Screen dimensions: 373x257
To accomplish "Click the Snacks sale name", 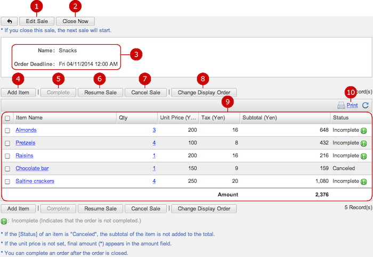I will tap(68, 51).
